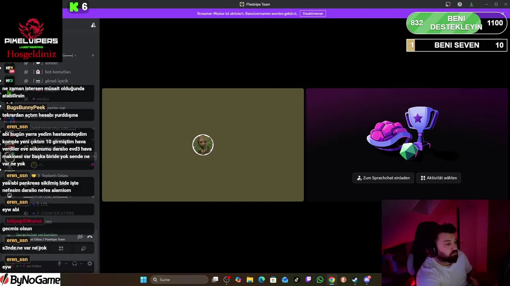Click the download update arrow in the title bar
510x286 pixels.
[471, 4]
